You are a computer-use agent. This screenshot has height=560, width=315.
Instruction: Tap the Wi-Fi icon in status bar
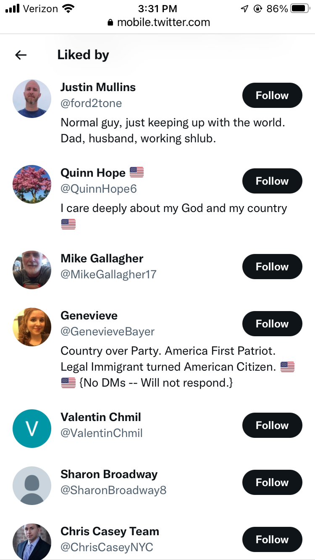tap(67, 8)
